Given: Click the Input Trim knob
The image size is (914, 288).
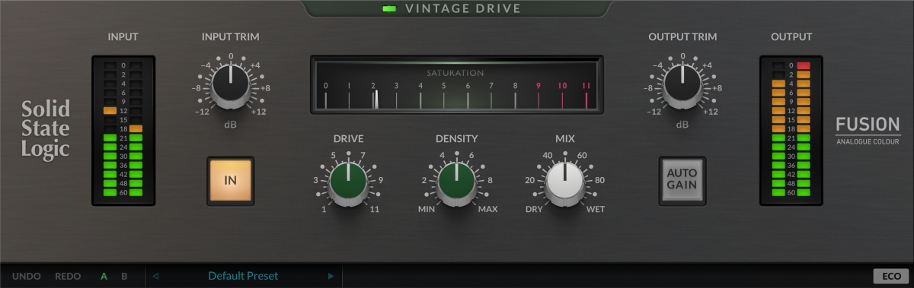Looking at the screenshot, I should 231,84.
